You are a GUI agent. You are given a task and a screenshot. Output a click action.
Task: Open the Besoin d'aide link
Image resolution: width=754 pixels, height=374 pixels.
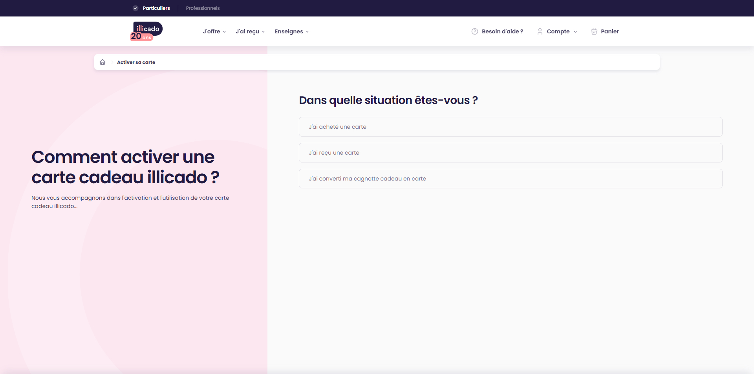[502, 31]
